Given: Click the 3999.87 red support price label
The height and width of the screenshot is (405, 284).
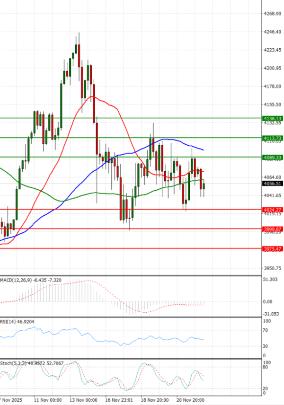Looking at the screenshot, I should [272, 229].
